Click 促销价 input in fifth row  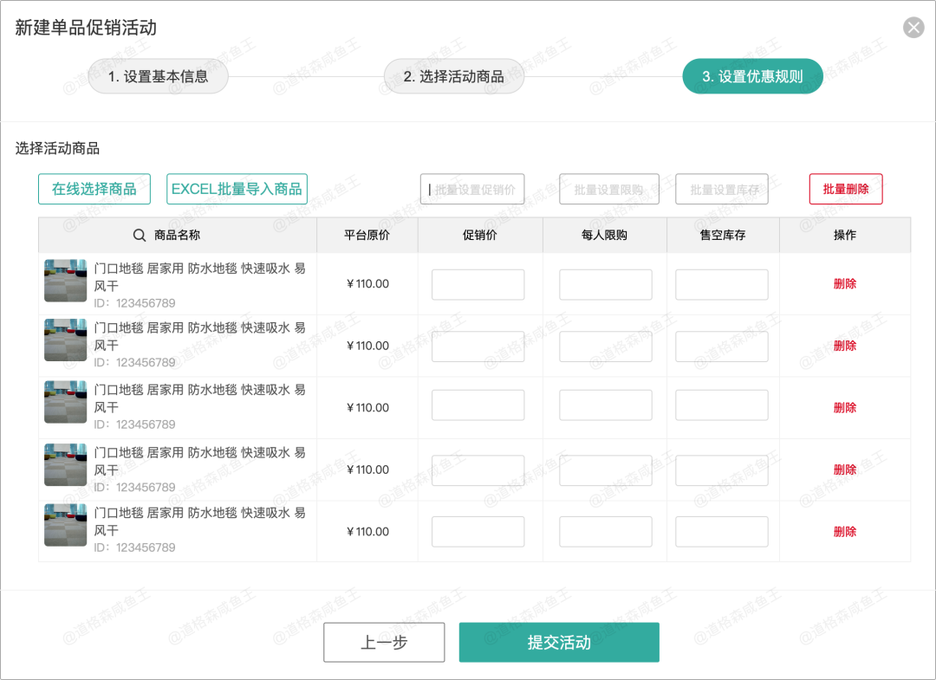[x=478, y=532]
